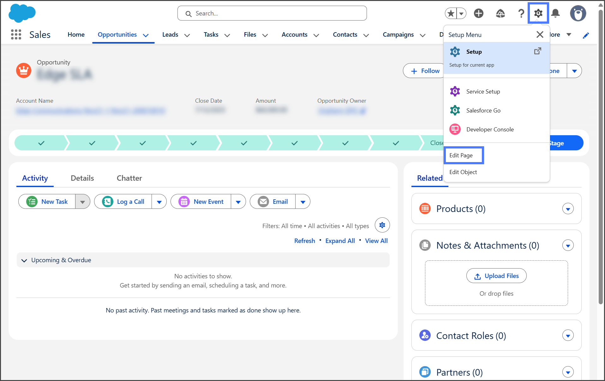605x381 pixels.
Task: Switch to the Details tab
Action: 82,178
